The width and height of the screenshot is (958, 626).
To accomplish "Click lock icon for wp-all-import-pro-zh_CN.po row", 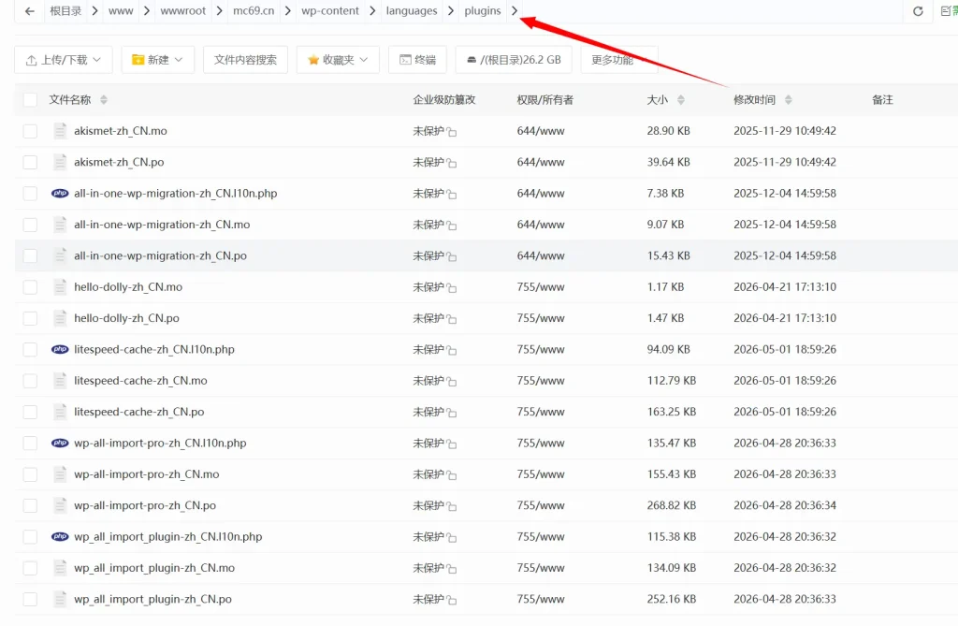I will tap(452, 505).
